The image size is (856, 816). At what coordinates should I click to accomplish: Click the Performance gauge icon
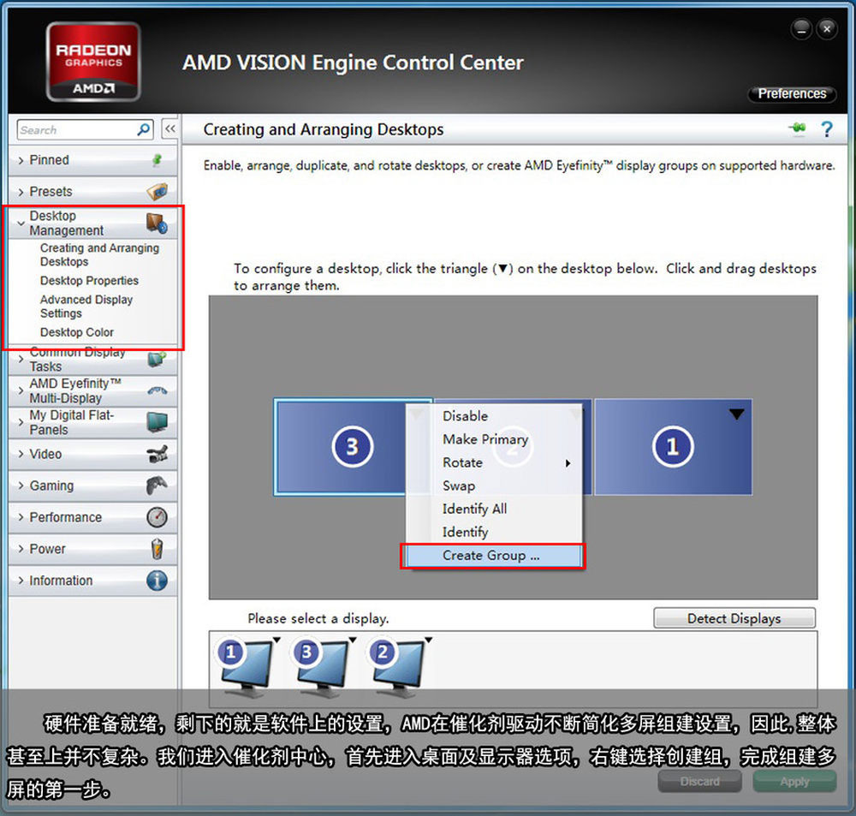click(158, 516)
